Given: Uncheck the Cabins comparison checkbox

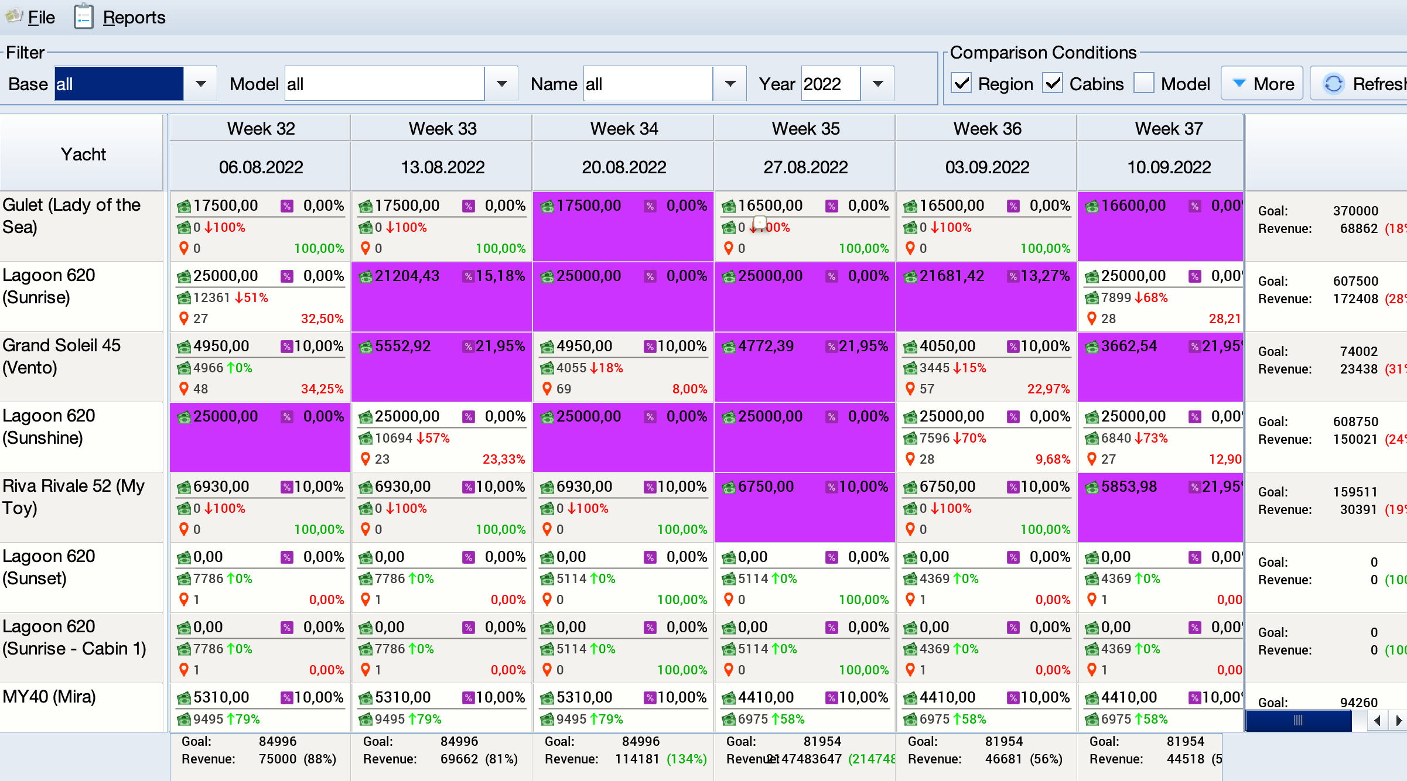Looking at the screenshot, I should [1053, 83].
